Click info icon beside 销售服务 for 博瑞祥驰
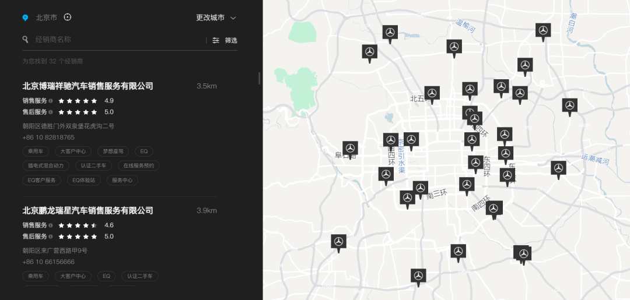 tap(51, 101)
